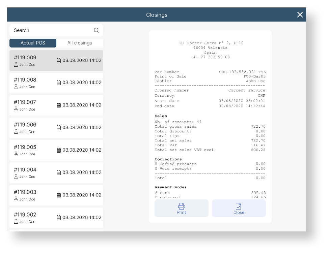The height and width of the screenshot is (253, 327).
Task: Click user icon under closing #119.009
Action: pos(16,65)
